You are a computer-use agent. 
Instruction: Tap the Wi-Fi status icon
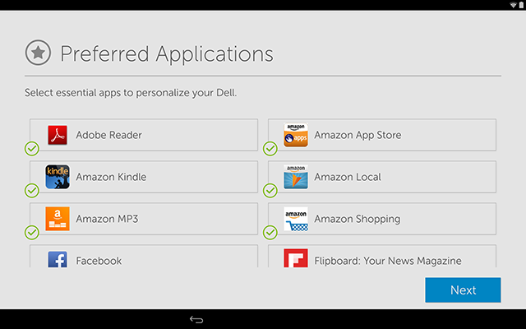[x=513, y=5]
